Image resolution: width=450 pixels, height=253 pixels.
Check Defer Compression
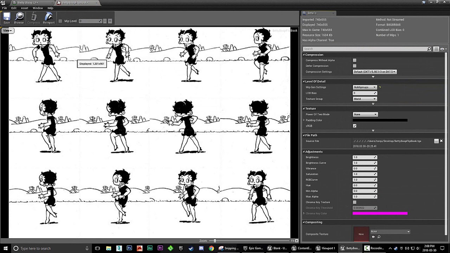coord(354,66)
